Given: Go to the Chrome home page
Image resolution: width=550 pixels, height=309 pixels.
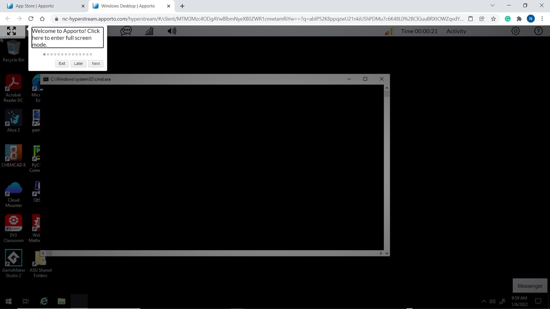Looking at the screenshot, I should [42, 19].
